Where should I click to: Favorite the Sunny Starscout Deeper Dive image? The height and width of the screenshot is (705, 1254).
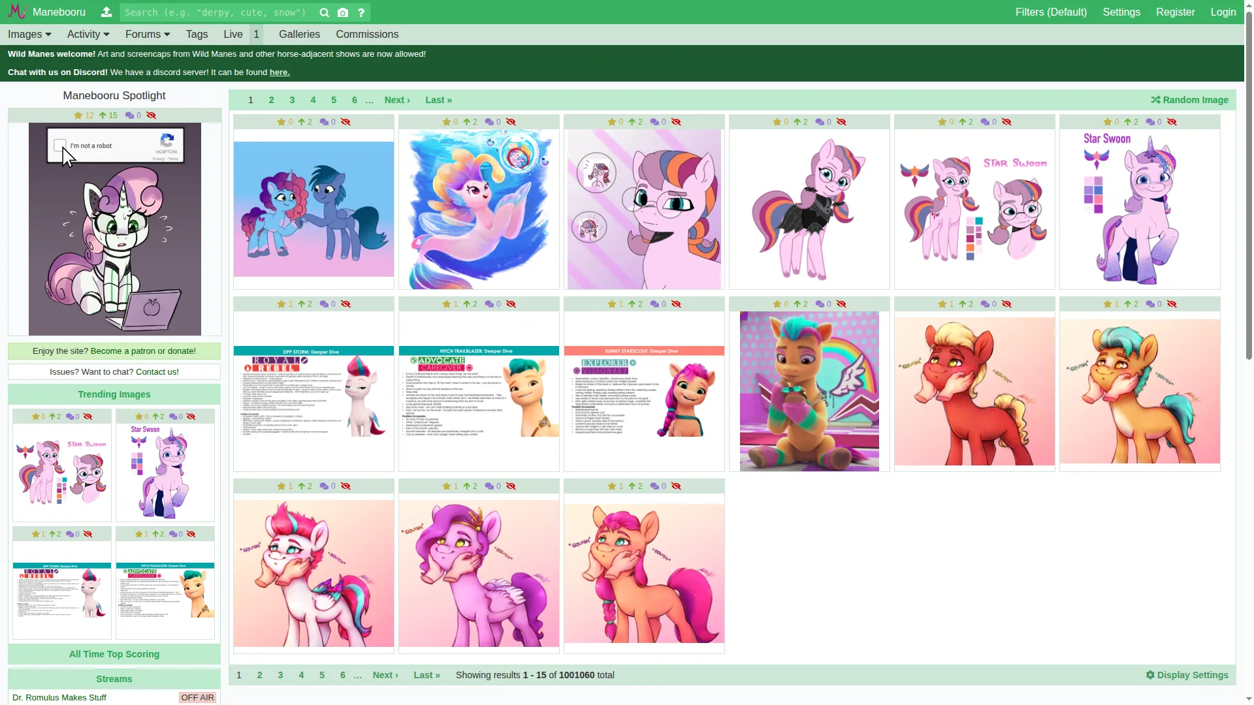612,304
